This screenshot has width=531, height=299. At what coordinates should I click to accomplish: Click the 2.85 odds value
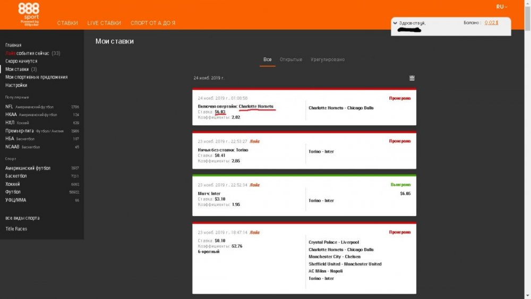pyautogui.click(x=236, y=161)
